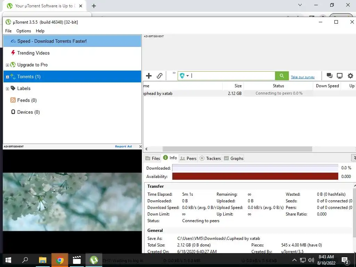Open the notification center icon
Viewport: 356px width, 267px height.
point(345,261)
